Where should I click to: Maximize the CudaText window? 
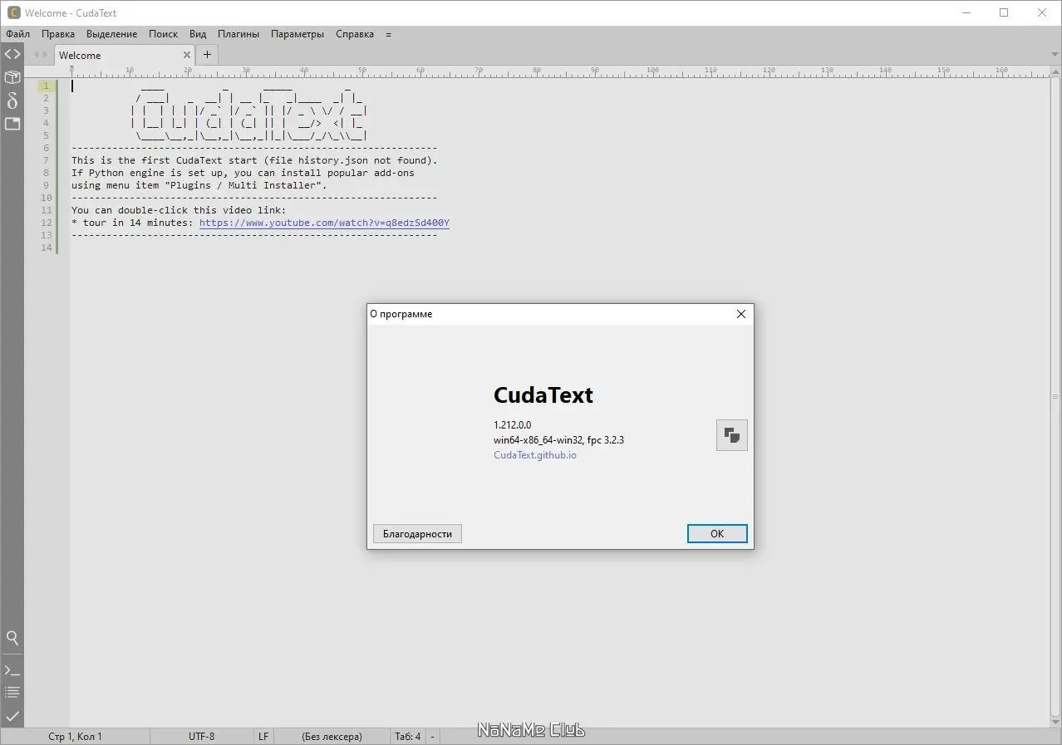click(1004, 12)
